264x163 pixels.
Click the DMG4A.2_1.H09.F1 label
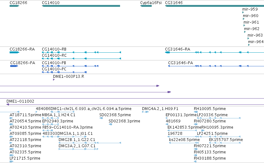(x=160, y=109)
